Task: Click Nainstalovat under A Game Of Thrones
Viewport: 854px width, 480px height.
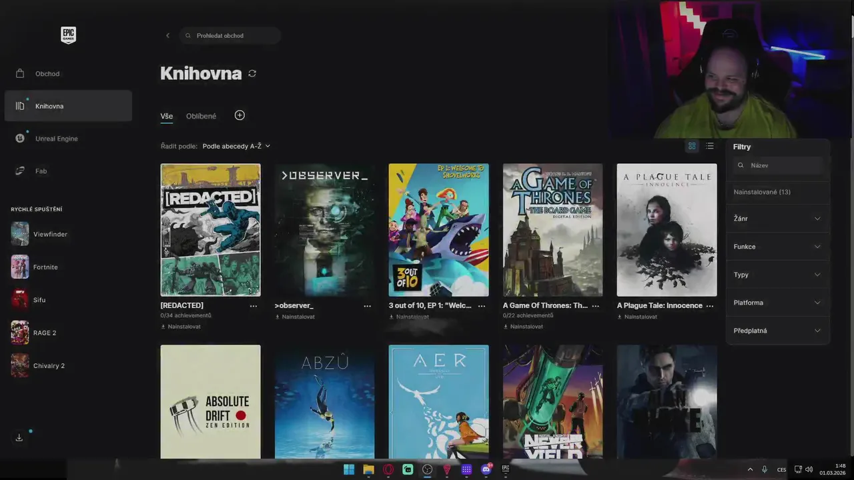Action: 523,327
